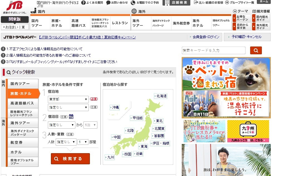
Task: Open レストラン in the top navigation
Action: pyautogui.click(x=120, y=23)
